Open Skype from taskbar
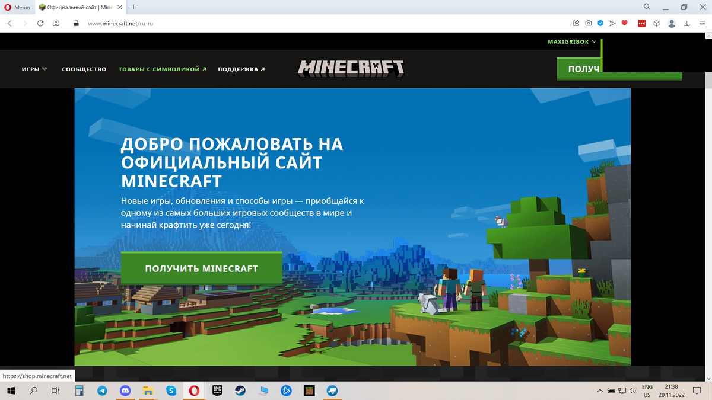Screen dimensions: 712x400 coord(171,391)
